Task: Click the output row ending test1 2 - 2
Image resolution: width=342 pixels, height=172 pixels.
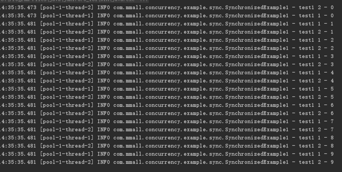Action: point(167,48)
